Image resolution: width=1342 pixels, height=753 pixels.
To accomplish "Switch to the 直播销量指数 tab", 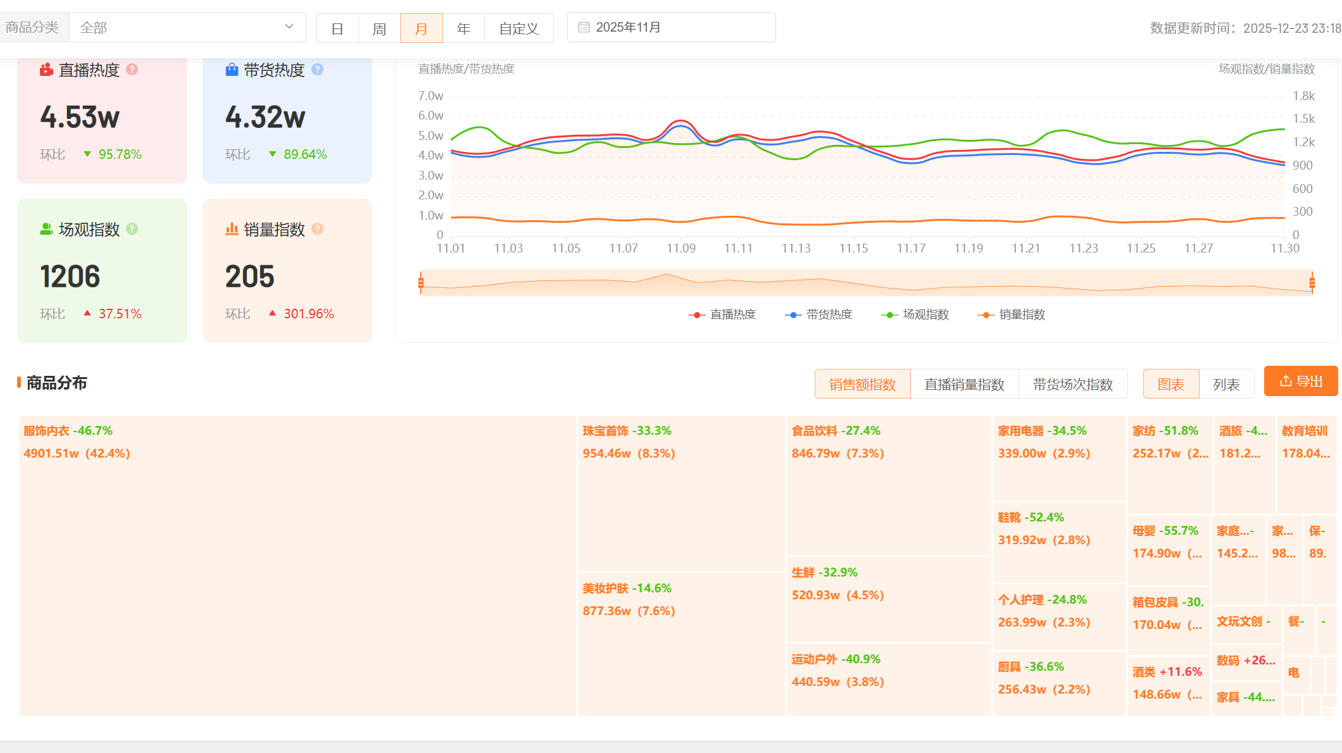I will (964, 384).
